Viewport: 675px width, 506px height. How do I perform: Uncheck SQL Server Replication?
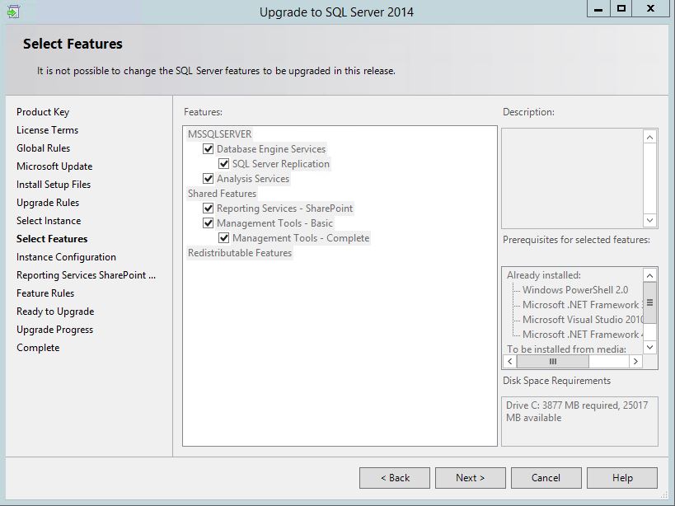225,164
